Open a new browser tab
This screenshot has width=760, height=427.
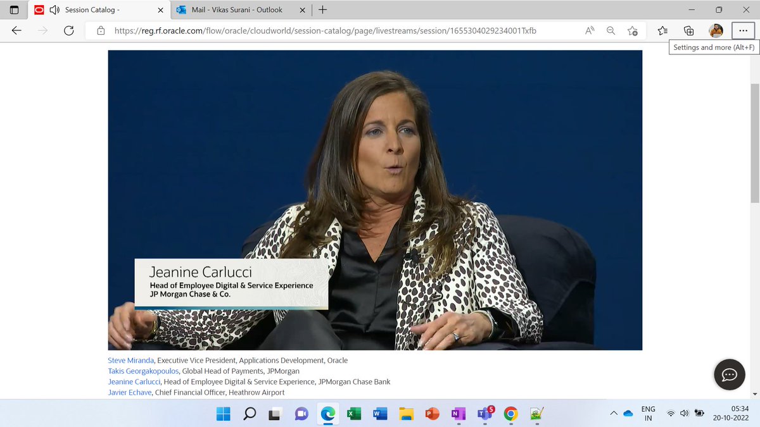[322, 10]
